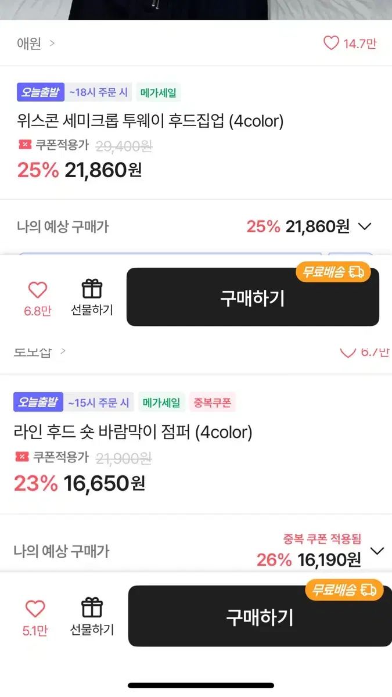Tap the coupon icon next to 29,400원
The image size is (392, 697).
pyautogui.click(x=25, y=145)
